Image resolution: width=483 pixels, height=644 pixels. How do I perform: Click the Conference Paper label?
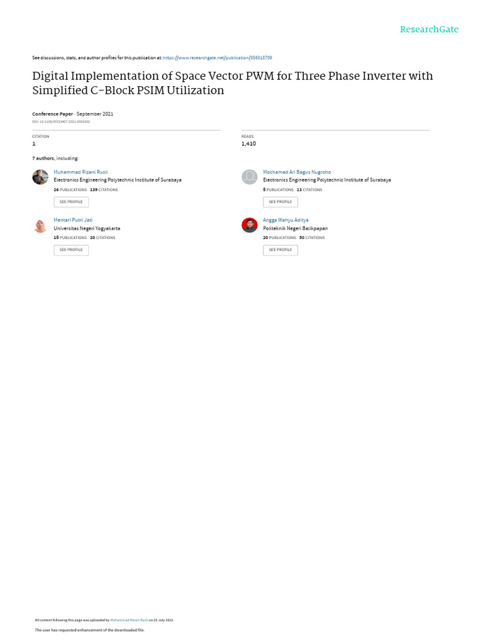coord(53,114)
